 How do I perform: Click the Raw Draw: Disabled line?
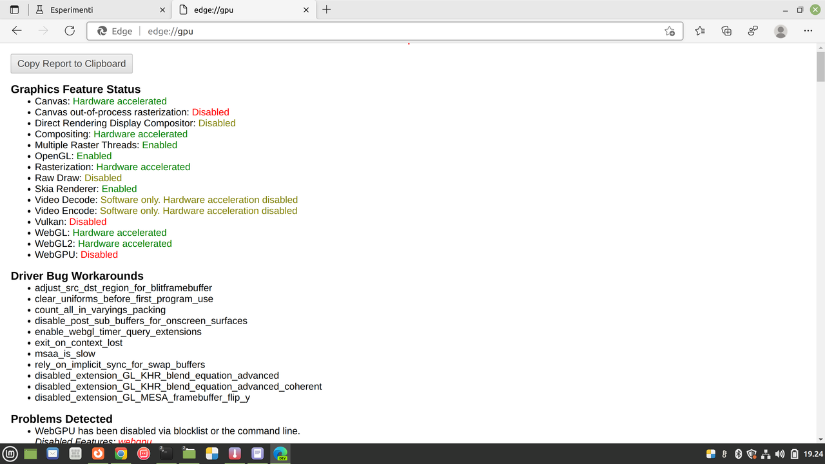[x=78, y=178]
